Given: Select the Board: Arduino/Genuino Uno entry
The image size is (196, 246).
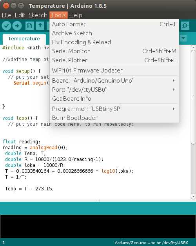Looking at the screenshot, I should tap(114, 80).
